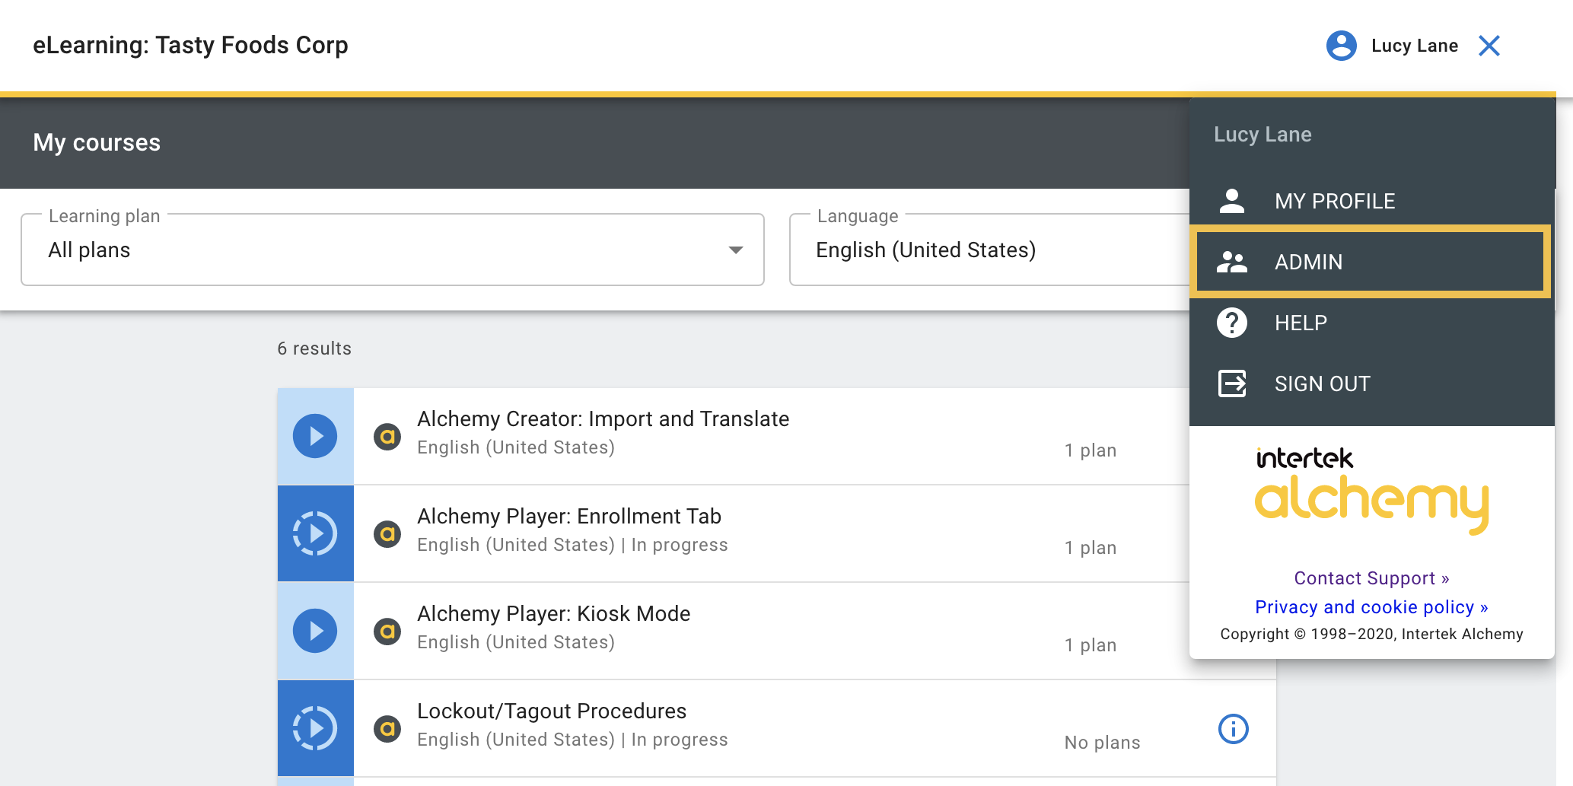Select the Admin people icon
This screenshot has width=1573, height=786.
point(1232,262)
